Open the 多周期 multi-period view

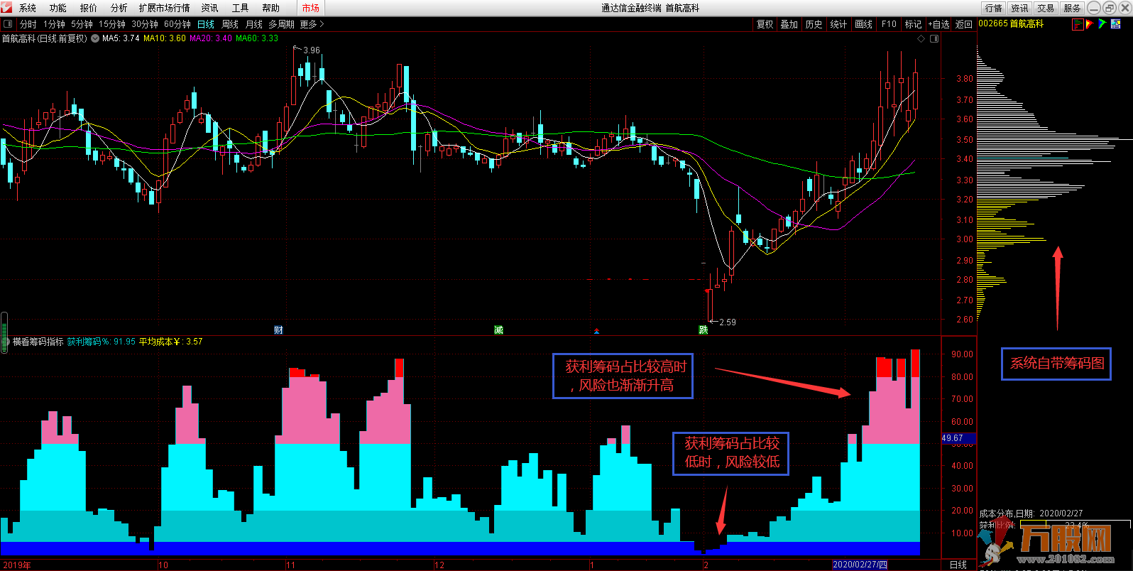click(281, 24)
